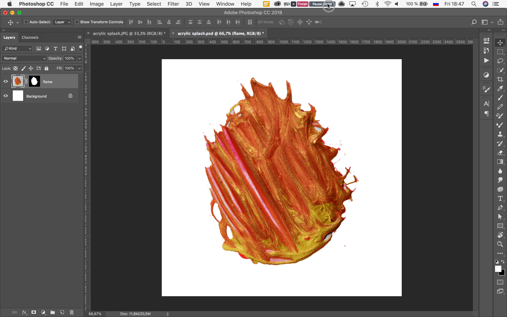
Task: Toggle Quick Mask mode
Action: [500, 282]
